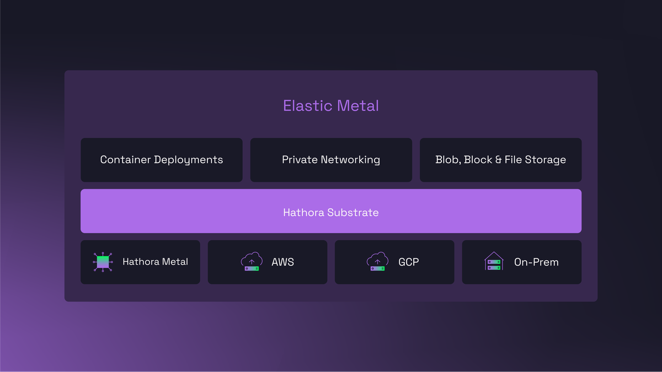Screen dimensions: 662x372
Task: Open the Container Deployments card
Action: 161,160
